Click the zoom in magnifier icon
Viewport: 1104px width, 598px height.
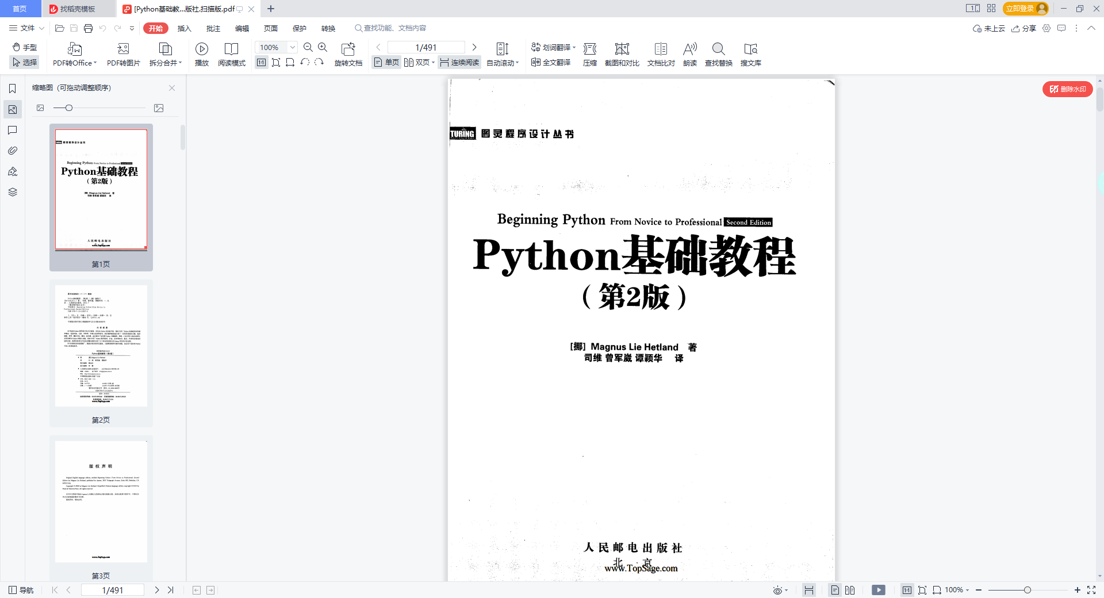323,47
